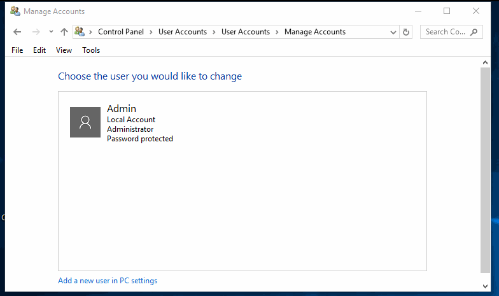
Task: Click the first User Accounts breadcrumb
Action: click(x=183, y=32)
